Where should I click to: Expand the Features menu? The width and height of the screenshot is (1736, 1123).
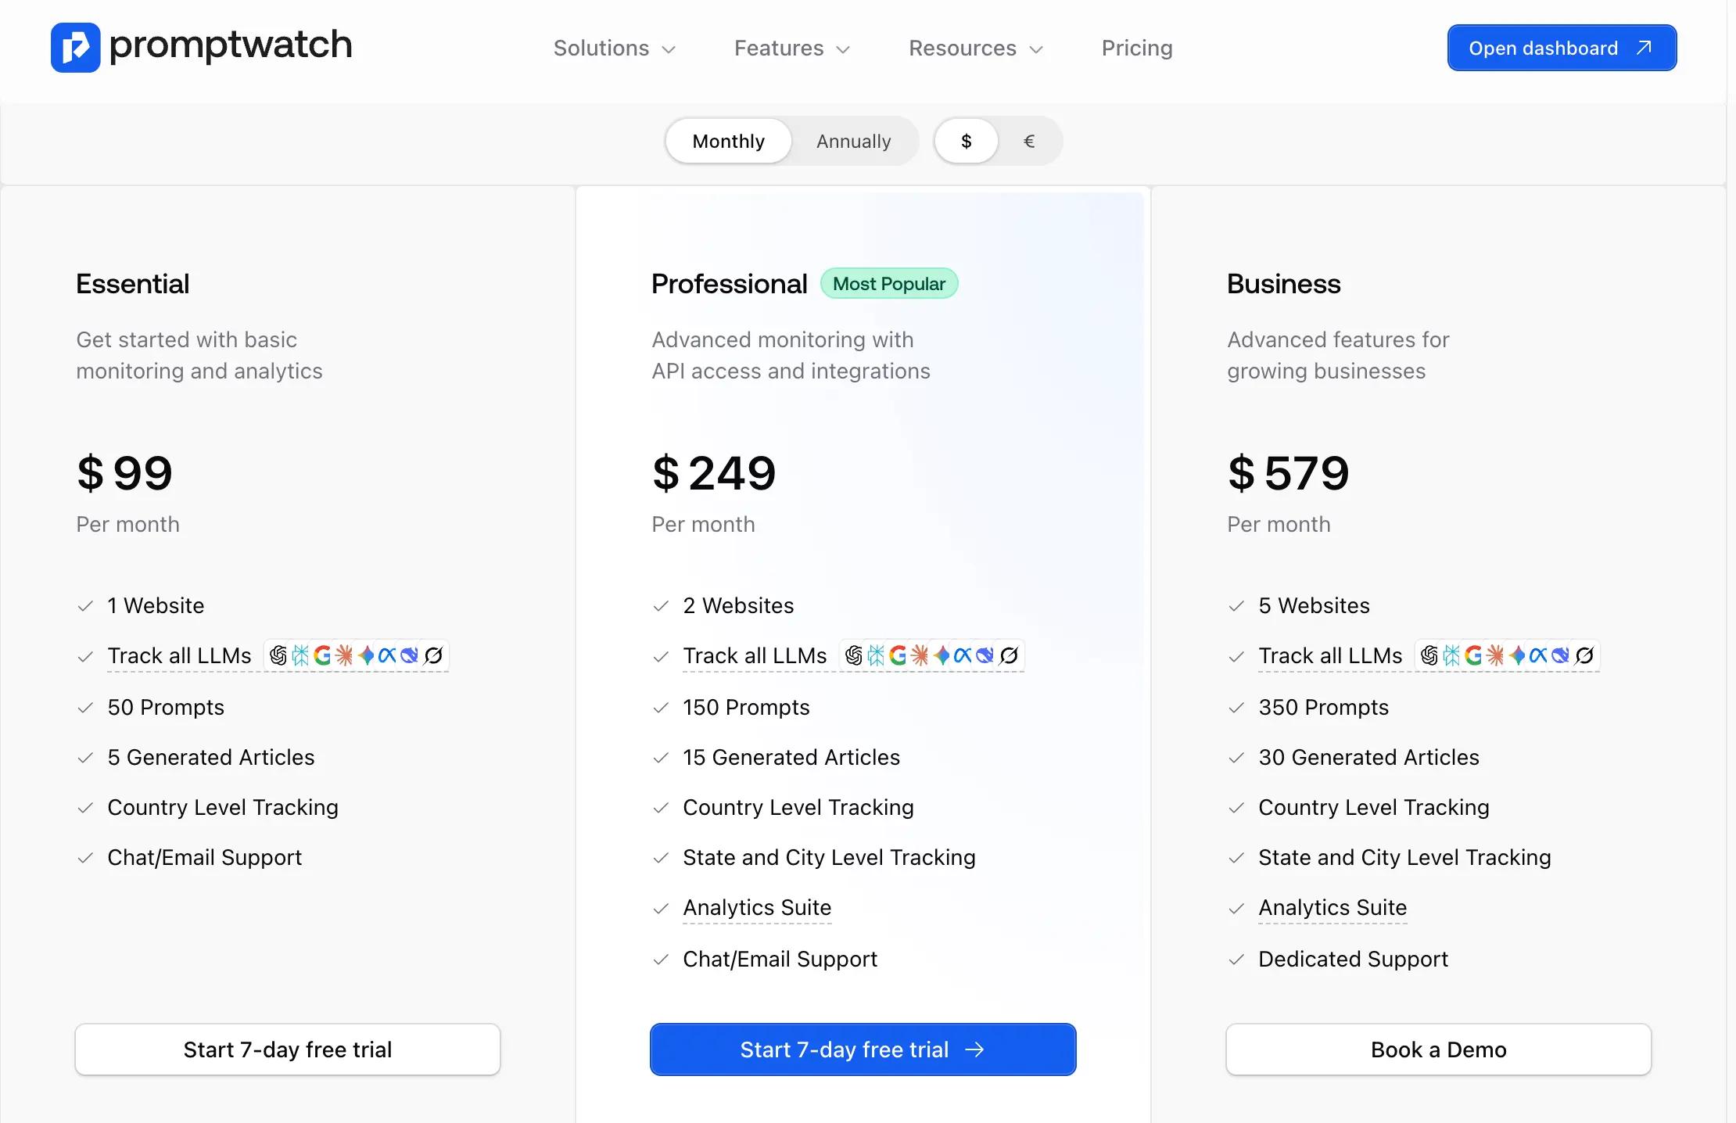click(791, 48)
